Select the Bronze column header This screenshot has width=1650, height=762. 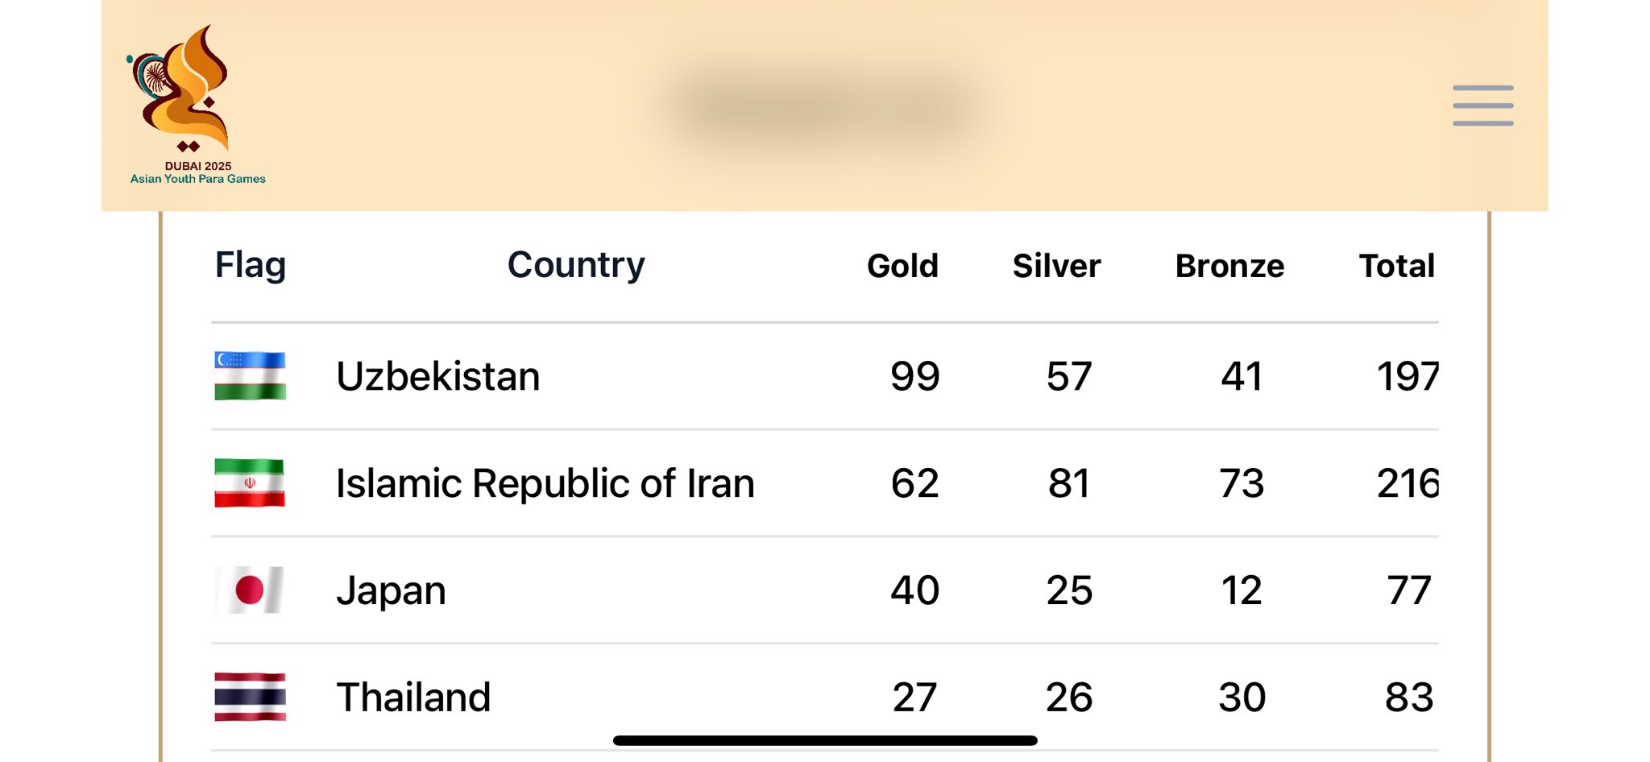click(1229, 266)
